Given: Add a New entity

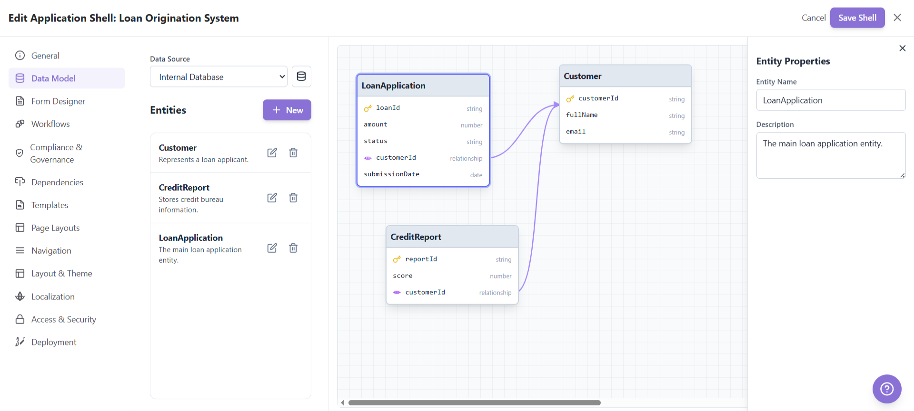Looking at the screenshot, I should (x=287, y=110).
